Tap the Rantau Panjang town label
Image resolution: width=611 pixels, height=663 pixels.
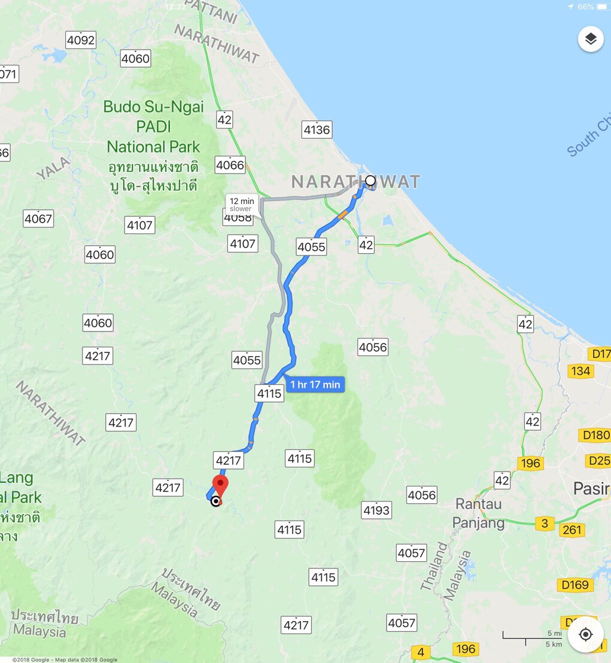pyautogui.click(x=479, y=513)
